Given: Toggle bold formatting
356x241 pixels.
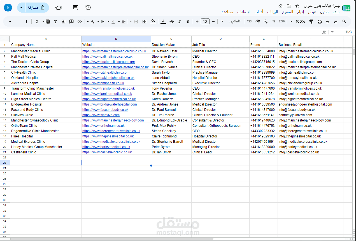Looking at the screenshot, I should [x=188, y=22].
